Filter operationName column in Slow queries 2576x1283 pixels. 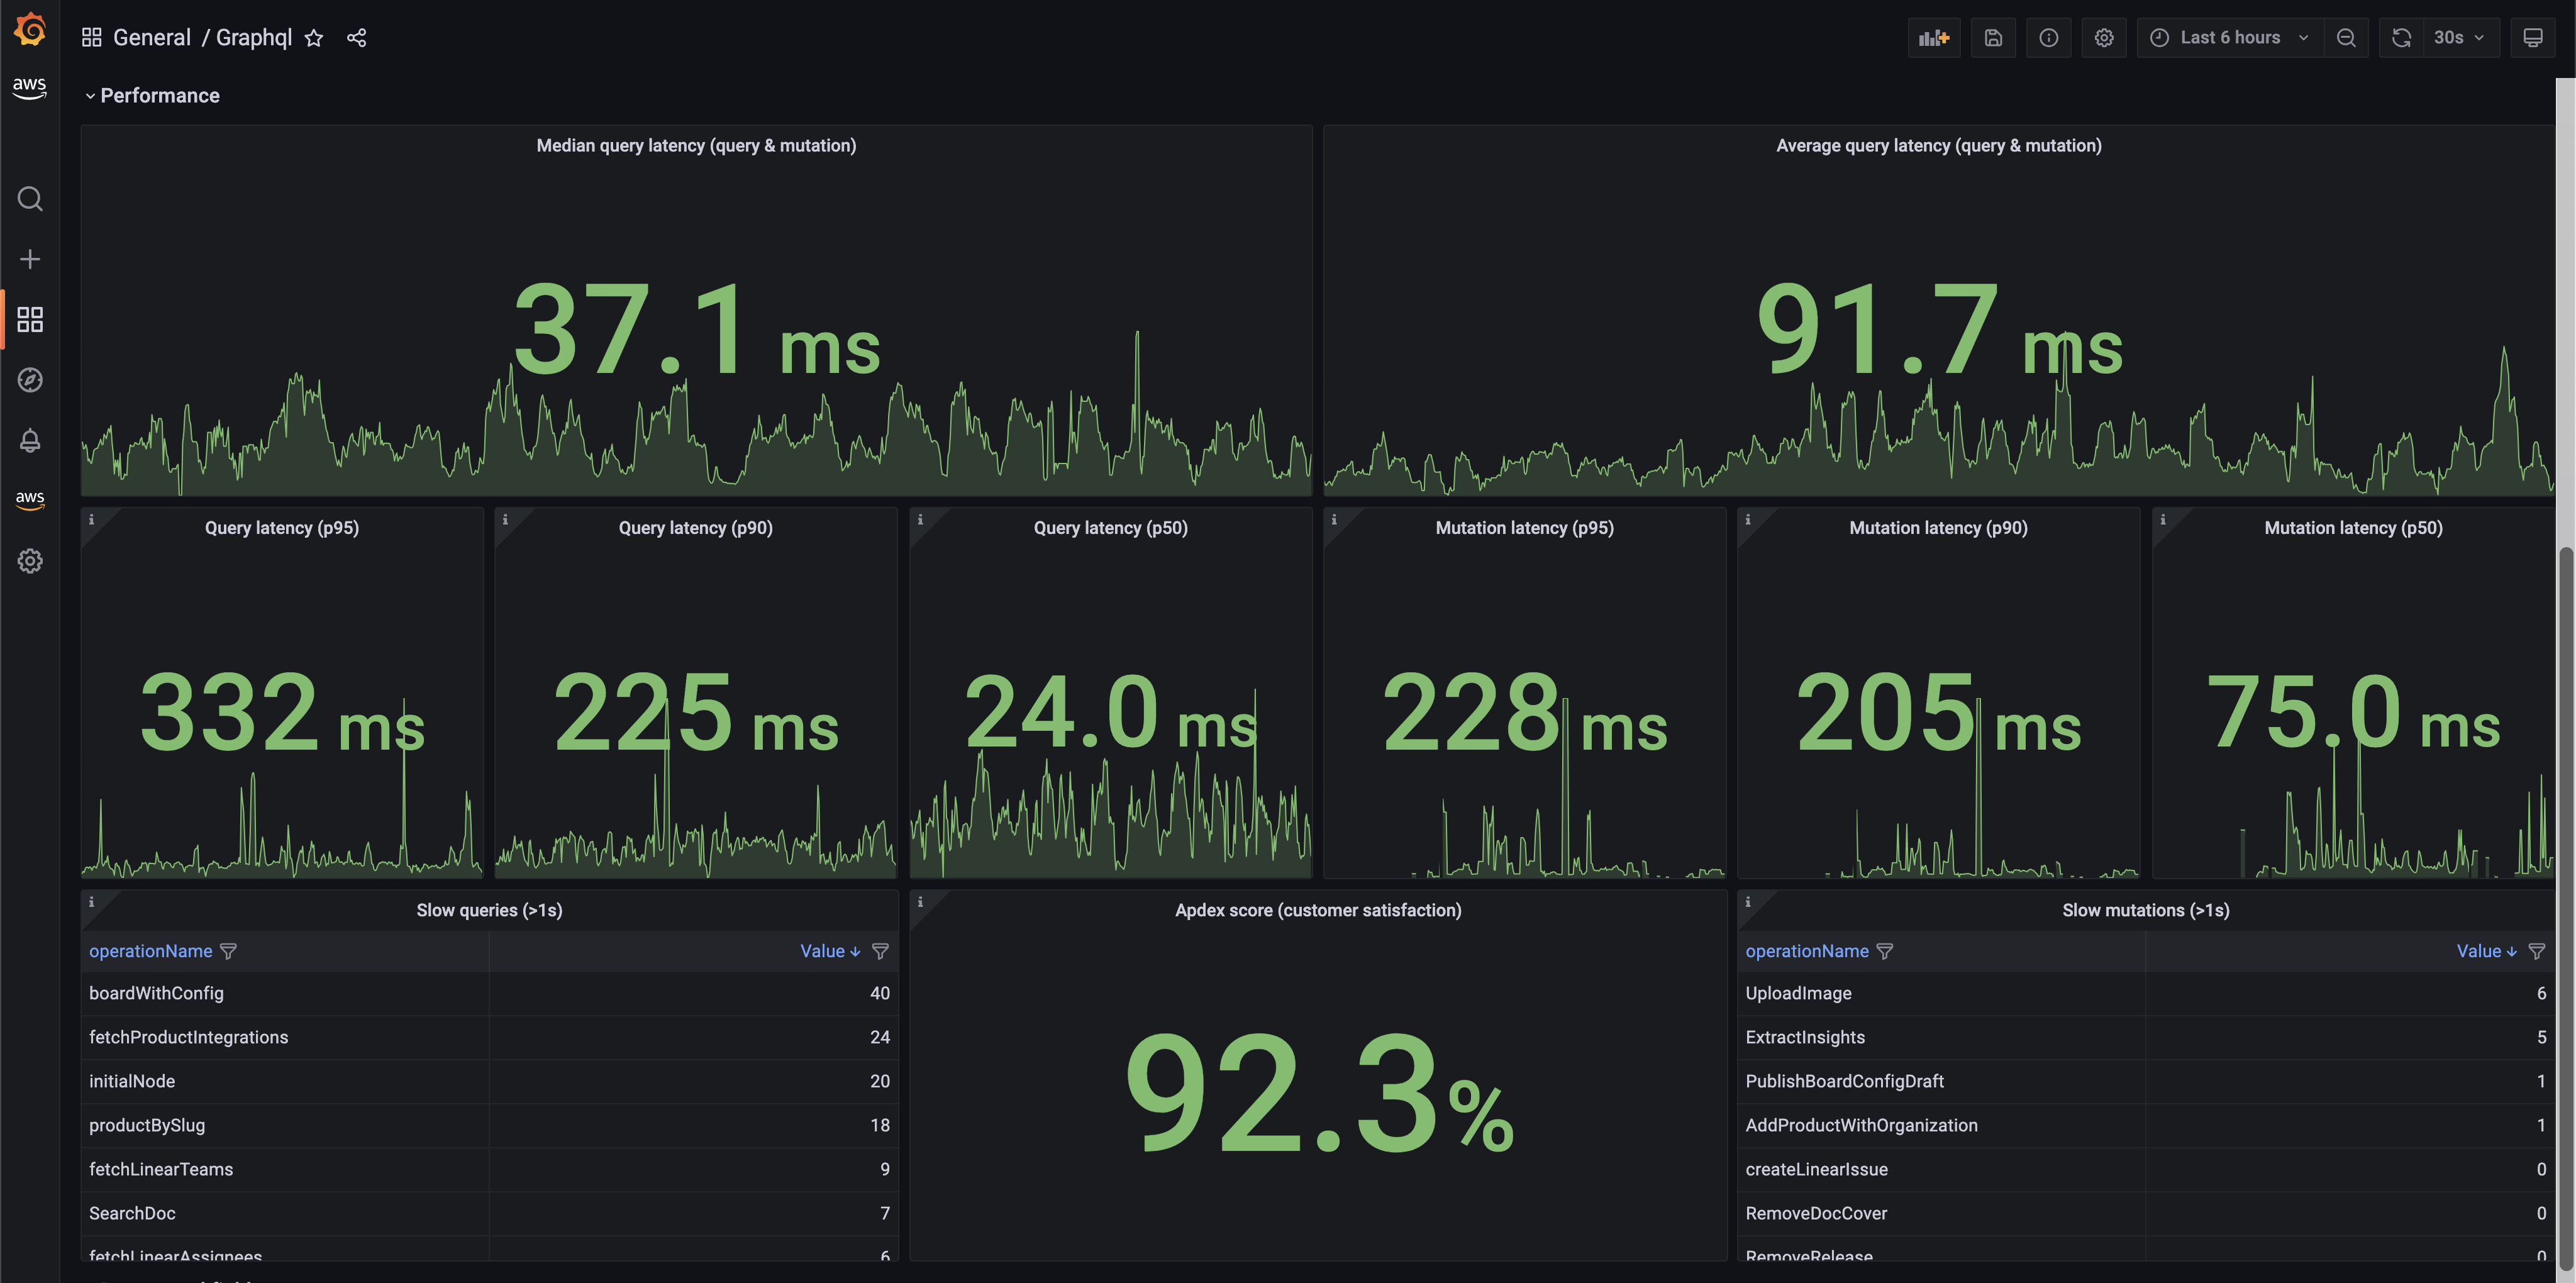coord(228,951)
